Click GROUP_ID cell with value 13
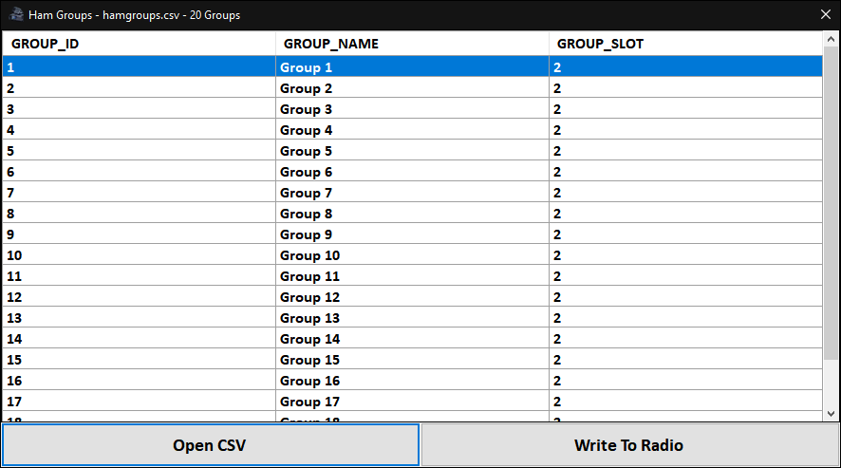The width and height of the screenshot is (841, 468). tap(139, 318)
